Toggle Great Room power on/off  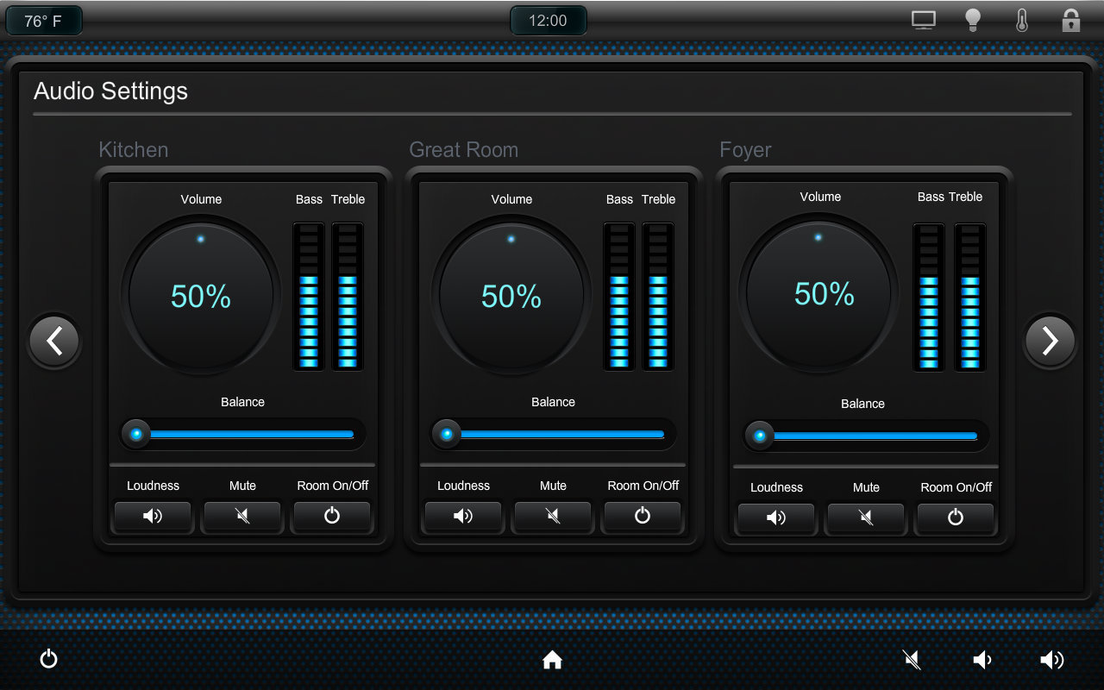643,517
